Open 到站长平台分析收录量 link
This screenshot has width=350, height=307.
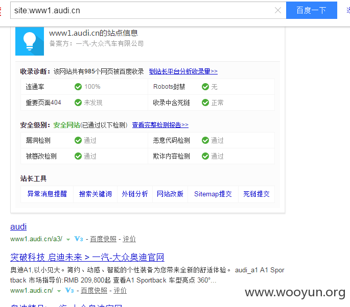[x=183, y=71]
